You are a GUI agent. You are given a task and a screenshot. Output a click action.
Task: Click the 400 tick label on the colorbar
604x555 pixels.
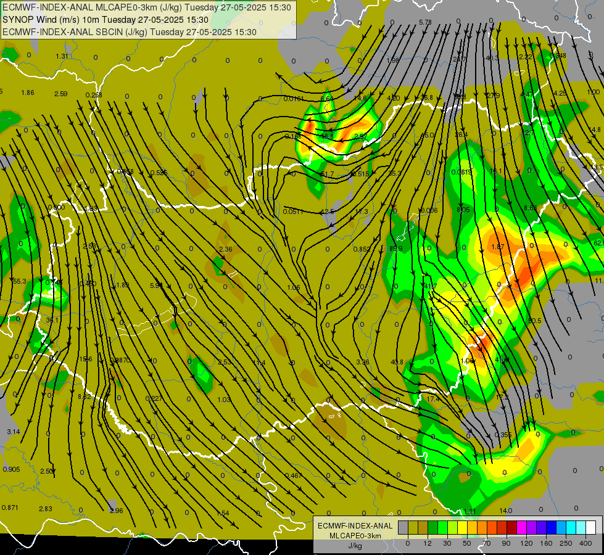pyautogui.click(x=585, y=543)
